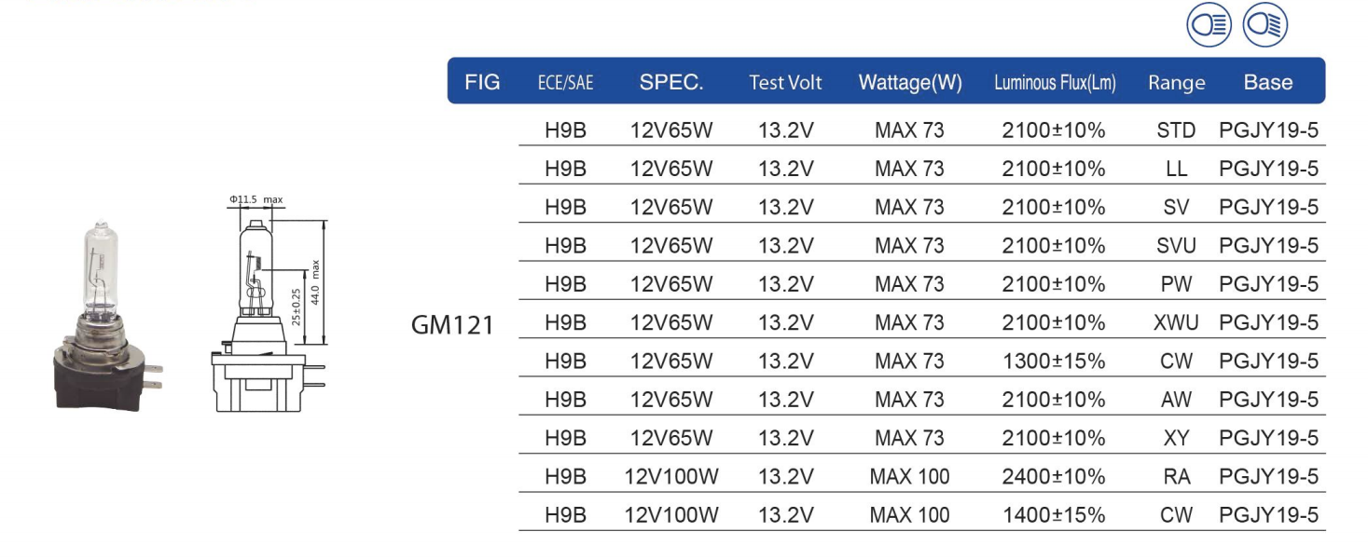Screen dimensions: 1368x559
Task: Click the 1300±15% luminous flux value
Action: [1054, 361]
